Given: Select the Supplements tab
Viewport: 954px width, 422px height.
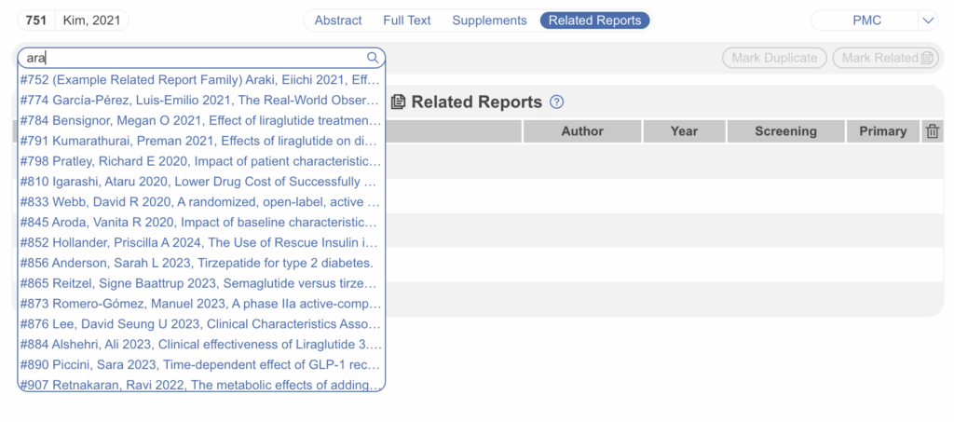Looking at the screenshot, I should tap(489, 20).
